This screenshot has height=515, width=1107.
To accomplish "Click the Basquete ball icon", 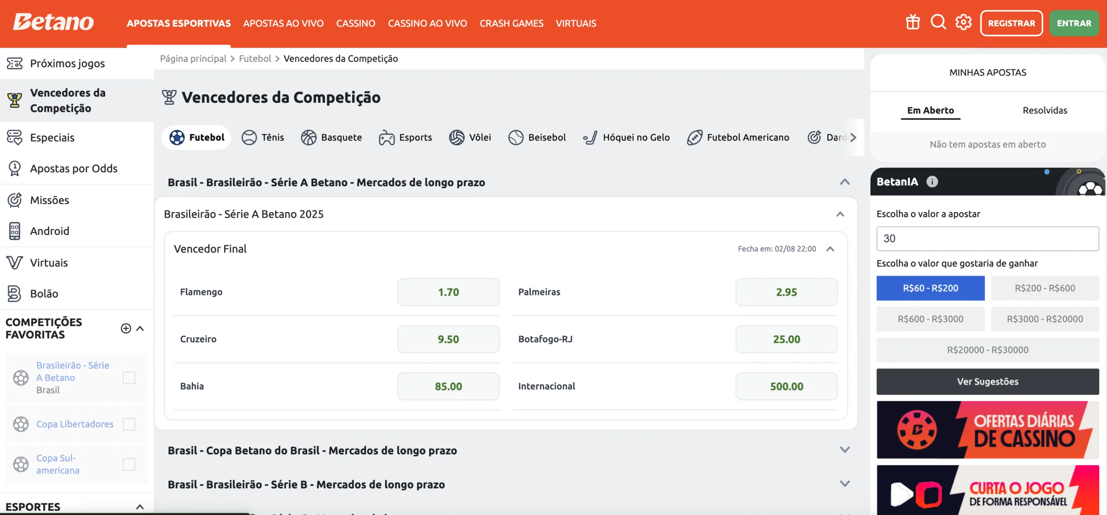I will point(309,137).
